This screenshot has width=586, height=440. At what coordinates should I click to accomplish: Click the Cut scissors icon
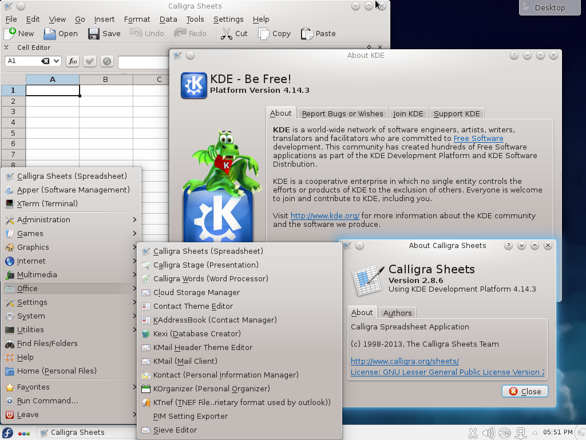pyautogui.click(x=226, y=34)
